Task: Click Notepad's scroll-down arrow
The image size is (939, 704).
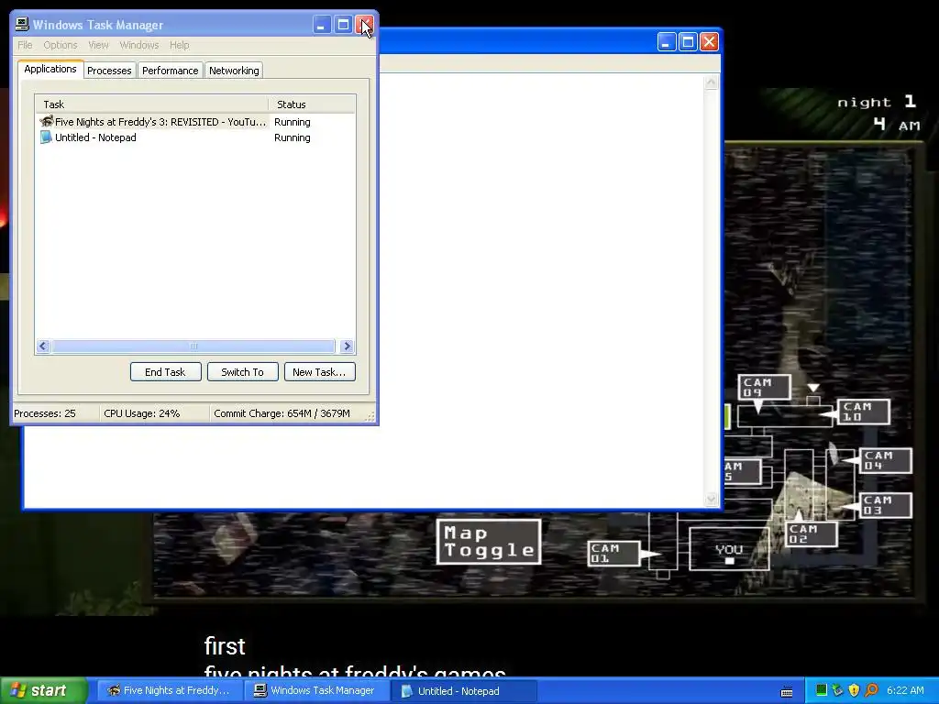Action: point(711,499)
